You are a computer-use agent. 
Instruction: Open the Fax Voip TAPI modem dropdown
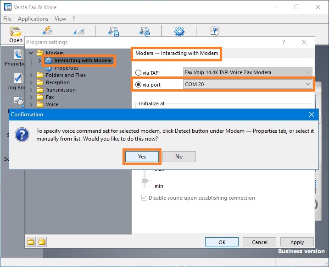(x=248, y=72)
